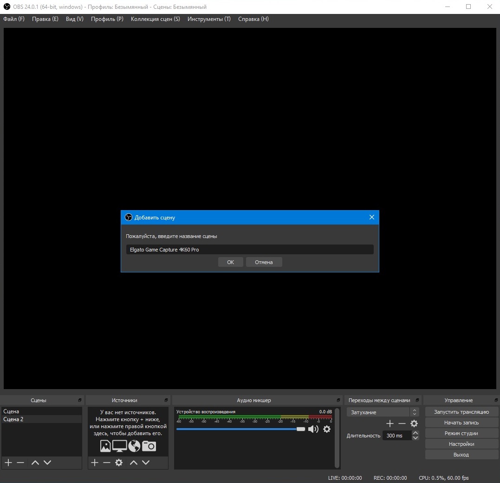Confirm scene name with OK button
The width and height of the screenshot is (500, 483).
click(231, 262)
